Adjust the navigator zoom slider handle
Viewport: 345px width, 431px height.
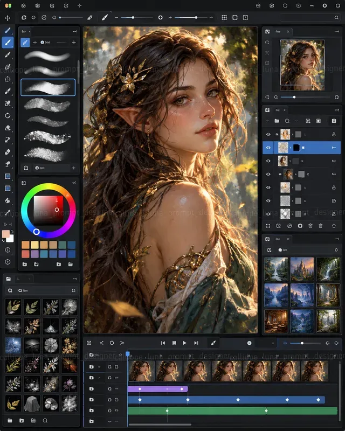click(294, 97)
